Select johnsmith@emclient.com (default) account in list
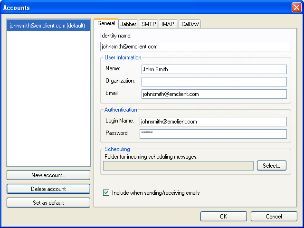 pos(48,26)
